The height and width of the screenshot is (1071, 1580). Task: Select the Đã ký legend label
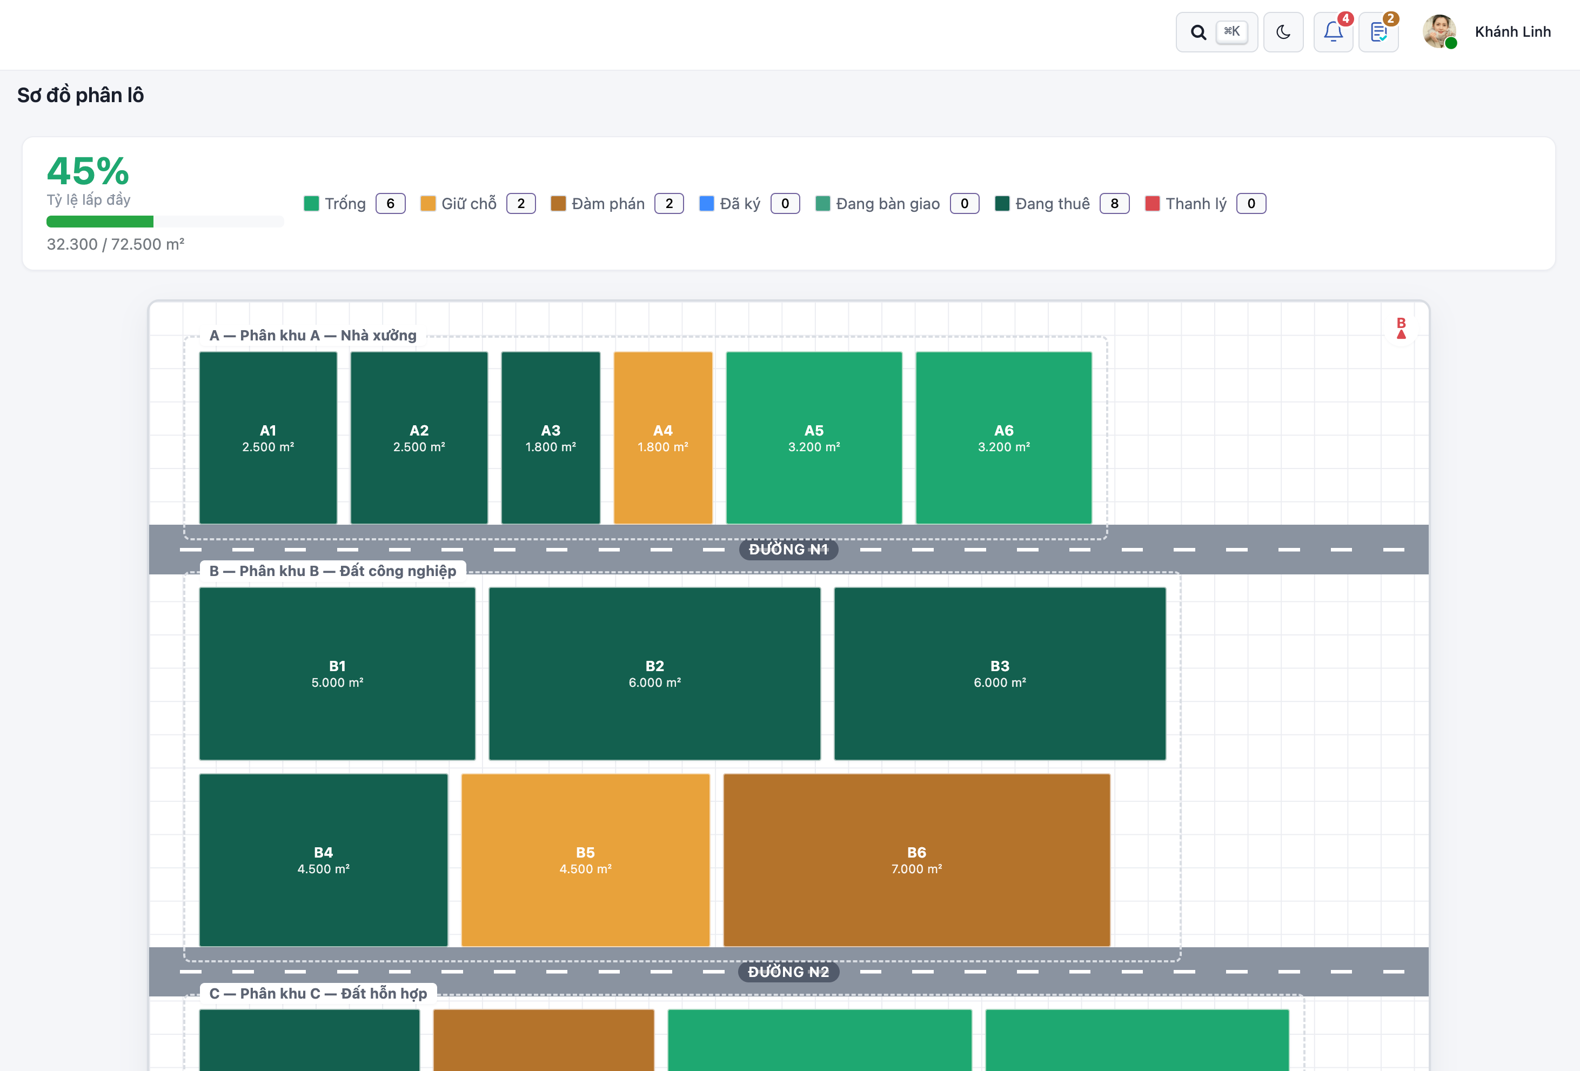(740, 204)
